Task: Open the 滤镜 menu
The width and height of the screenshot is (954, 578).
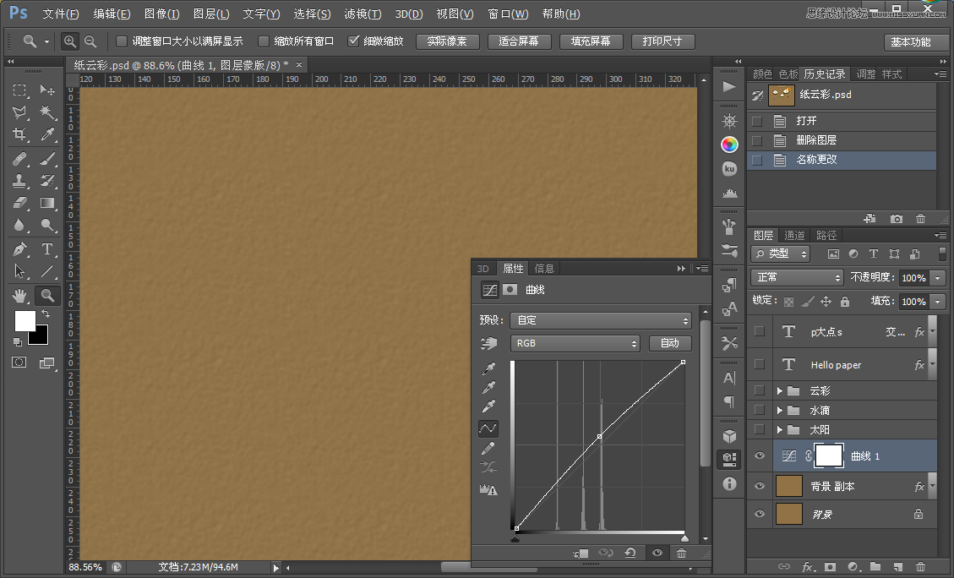Action: tap(363, 14)
